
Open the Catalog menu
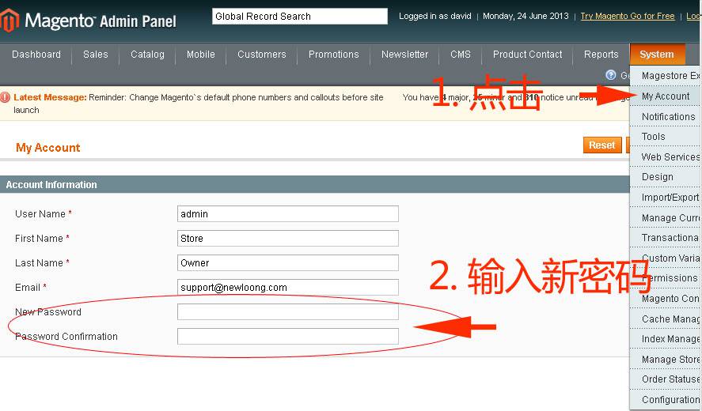click(x=147, y=55)
